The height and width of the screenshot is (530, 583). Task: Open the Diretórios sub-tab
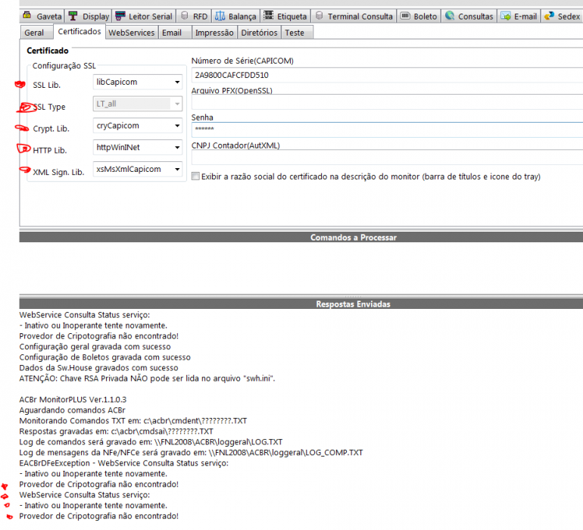click(x=259, y=33)
